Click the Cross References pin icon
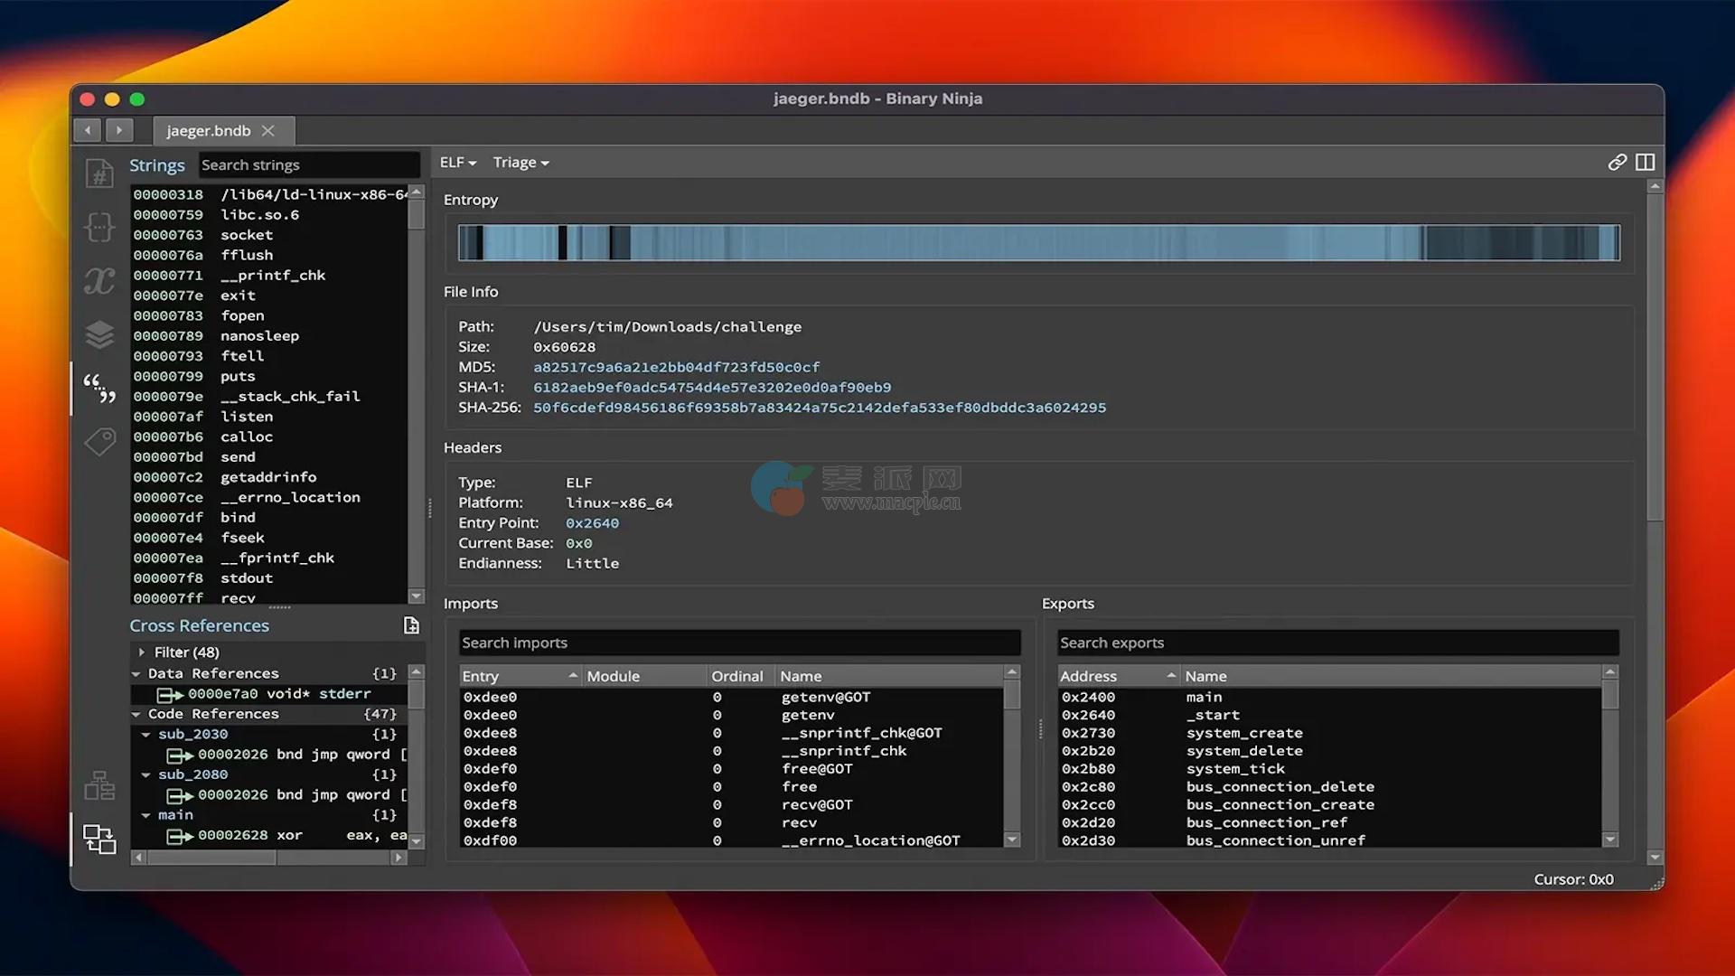The image size is (1735, 976). 411,625
